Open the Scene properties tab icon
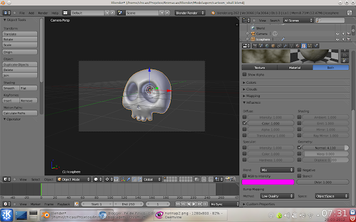Viewport: 356px width, 222px height. (261, 46)
